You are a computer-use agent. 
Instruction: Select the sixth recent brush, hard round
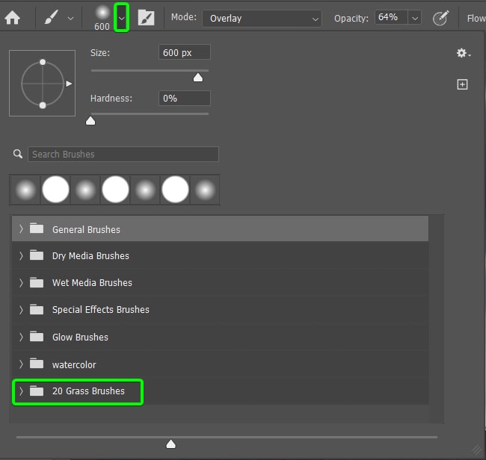click(175, 190)
